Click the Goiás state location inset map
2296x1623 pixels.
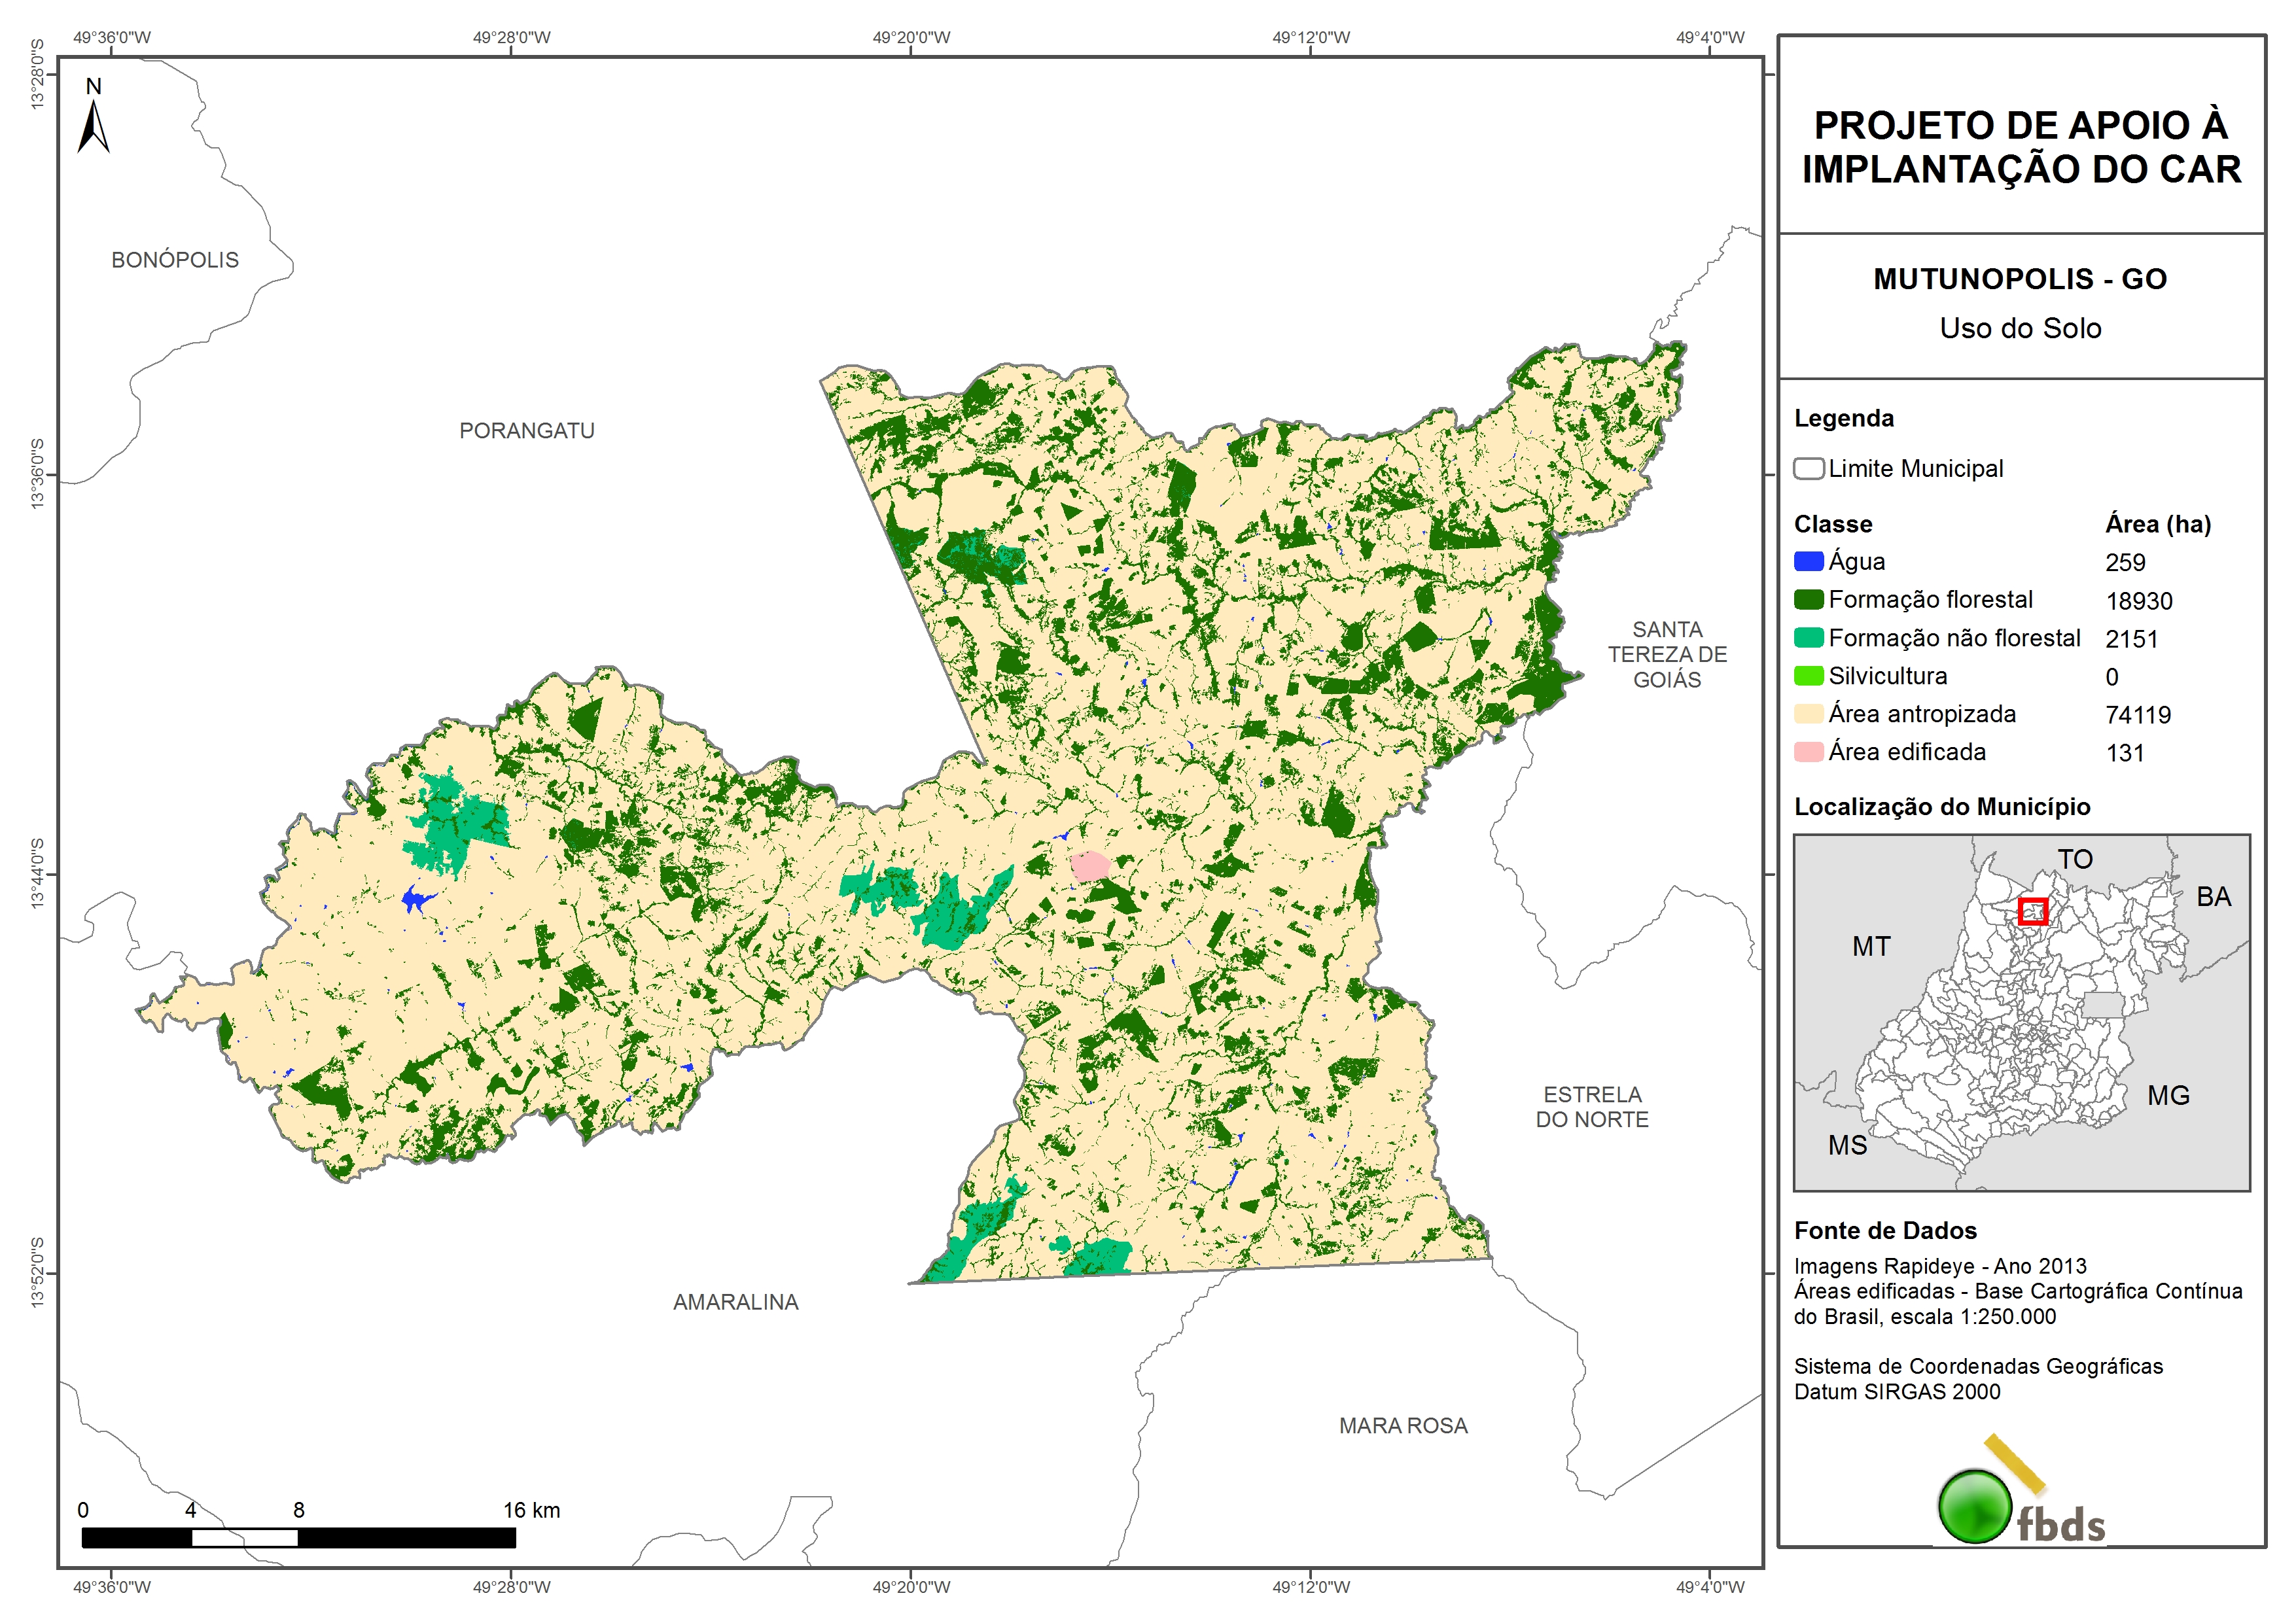tap(2021, 1012)
